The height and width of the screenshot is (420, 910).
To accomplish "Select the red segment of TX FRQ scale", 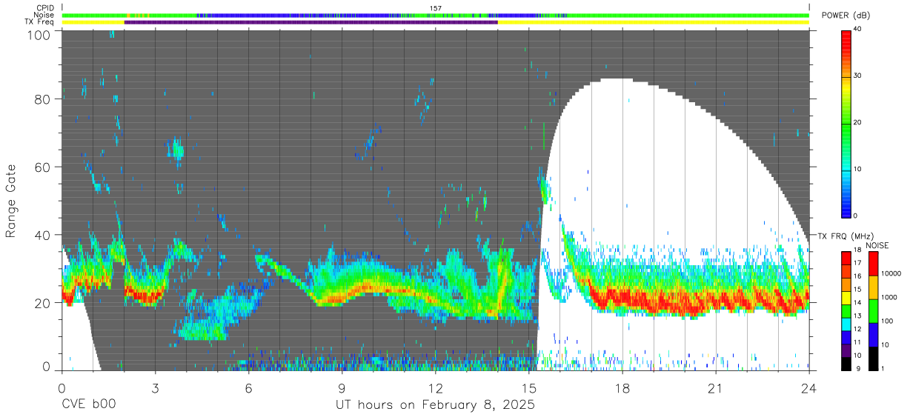I will click(x=847, y=258).
